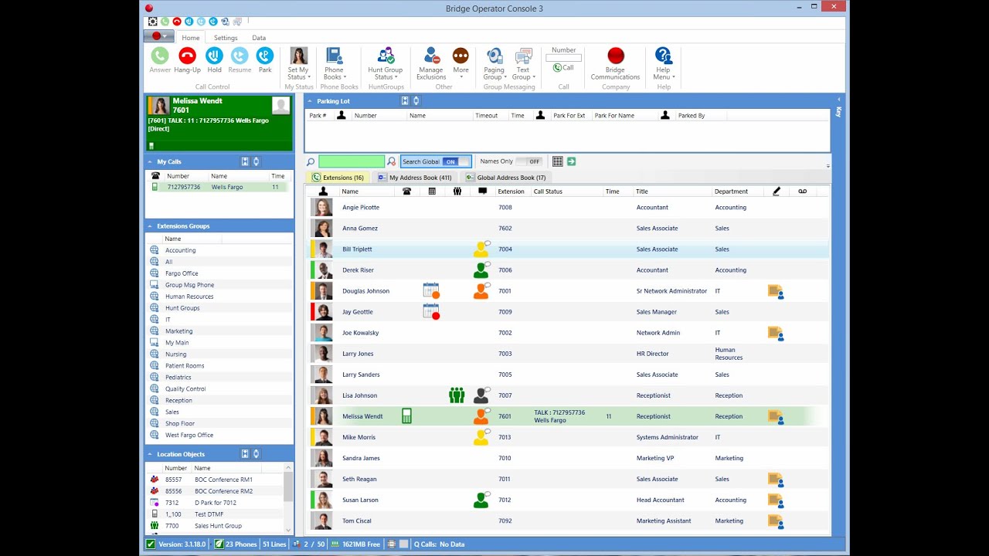989x556 pixels.
Task: Click the Call button under Number field
Action: [x=563, y=68]
